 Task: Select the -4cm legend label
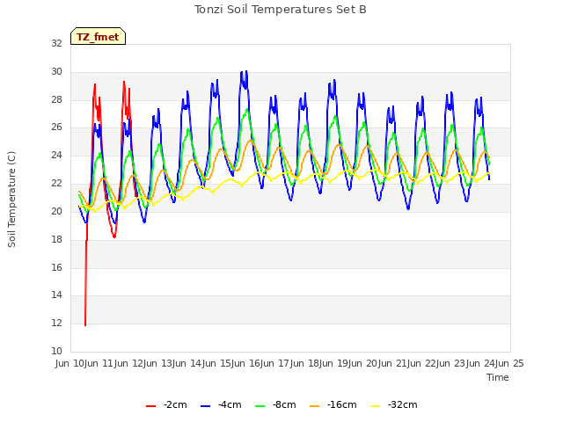(x=230, y=405)
